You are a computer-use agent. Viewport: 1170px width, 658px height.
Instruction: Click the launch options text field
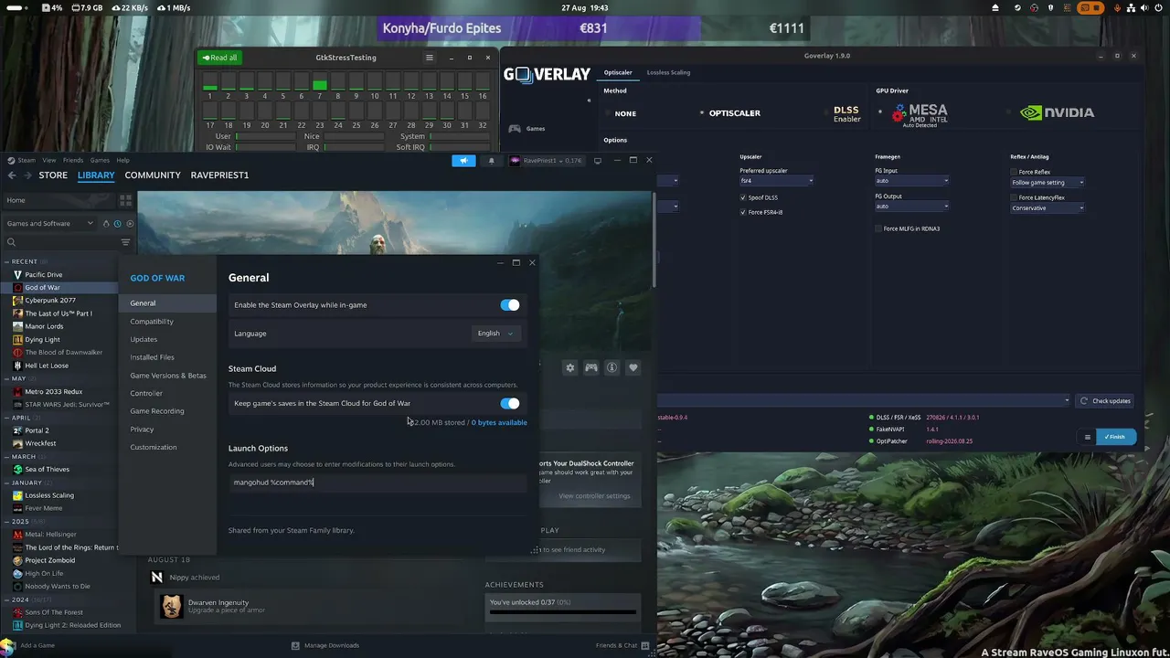[x=378, y=483]
